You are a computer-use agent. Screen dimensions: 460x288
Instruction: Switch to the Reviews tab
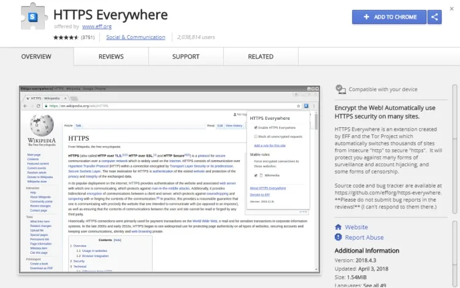tap(111, 56)
